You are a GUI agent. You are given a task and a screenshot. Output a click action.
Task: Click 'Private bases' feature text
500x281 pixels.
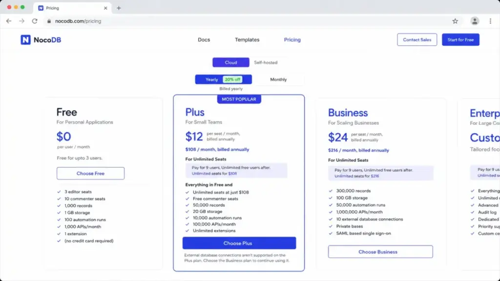(350, 226)
